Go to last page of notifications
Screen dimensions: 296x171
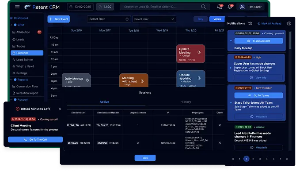287,159
